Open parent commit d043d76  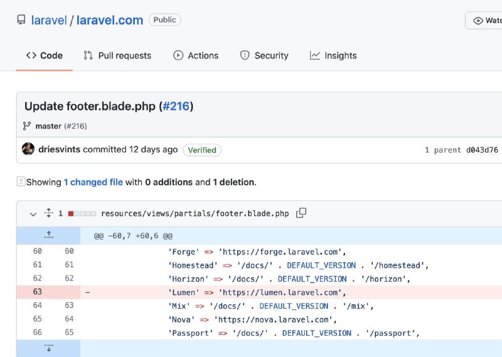[x=482, y=150]
